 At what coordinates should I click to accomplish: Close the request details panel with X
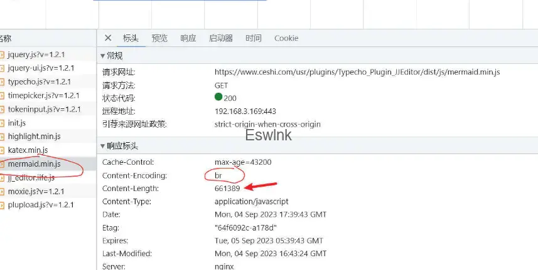(x=108, y=38)
